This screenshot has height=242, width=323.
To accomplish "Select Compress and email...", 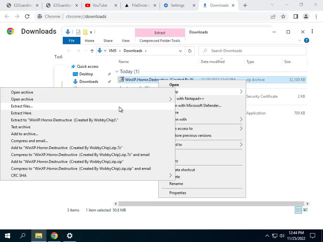I will click(x=88, y=141).
